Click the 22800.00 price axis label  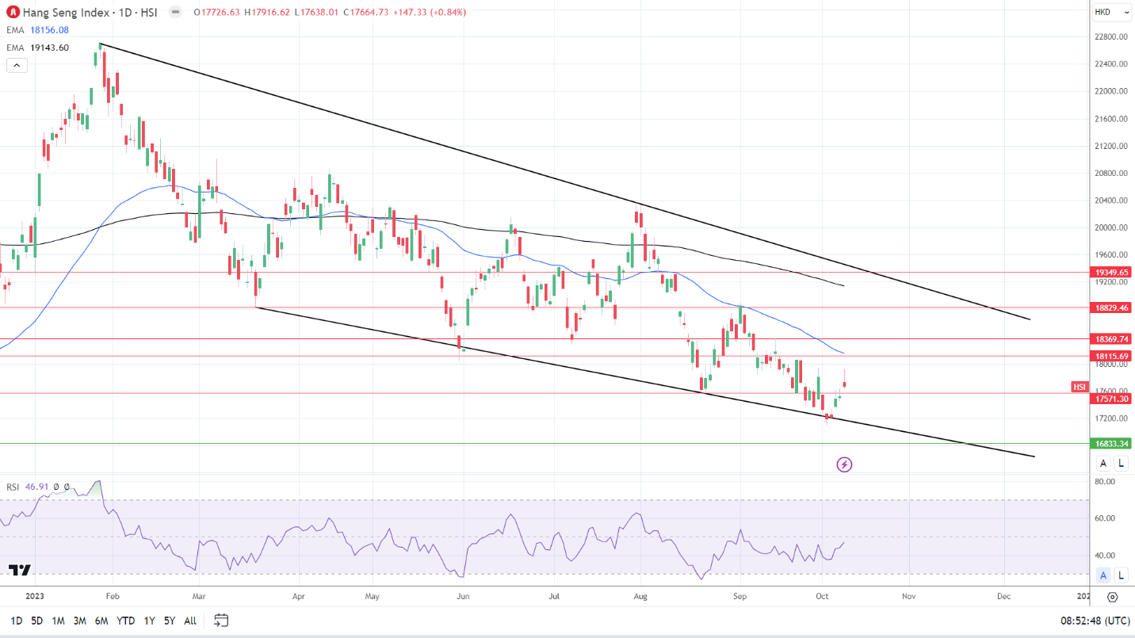(1111, 36)
